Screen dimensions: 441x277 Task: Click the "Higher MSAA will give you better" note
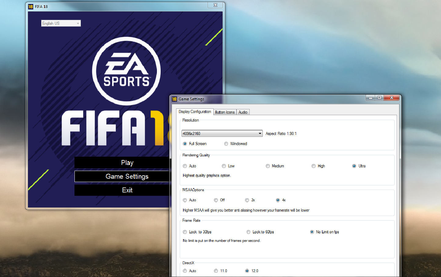(246, 210)
